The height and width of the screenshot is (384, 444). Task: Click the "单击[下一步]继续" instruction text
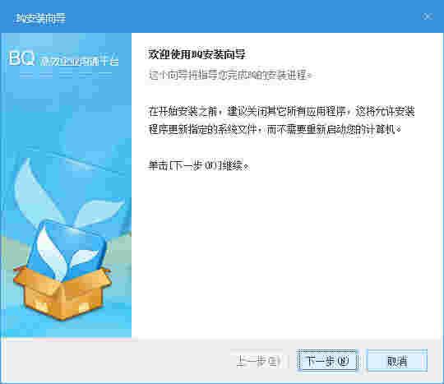[198, 165]
